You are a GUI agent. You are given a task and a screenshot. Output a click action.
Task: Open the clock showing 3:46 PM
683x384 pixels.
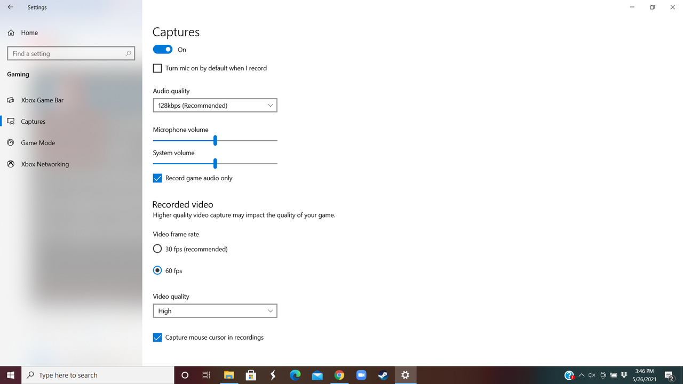coord(645,375)
